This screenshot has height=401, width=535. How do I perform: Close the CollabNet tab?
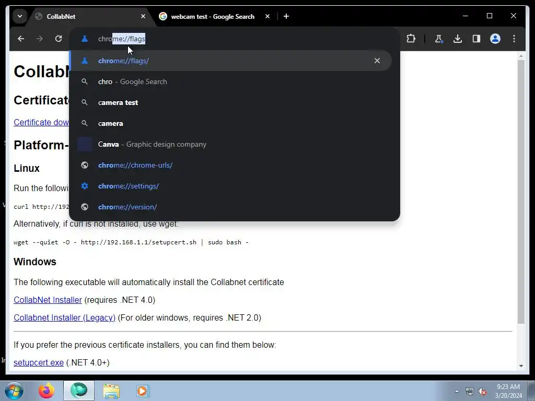(x=143, y=16)
